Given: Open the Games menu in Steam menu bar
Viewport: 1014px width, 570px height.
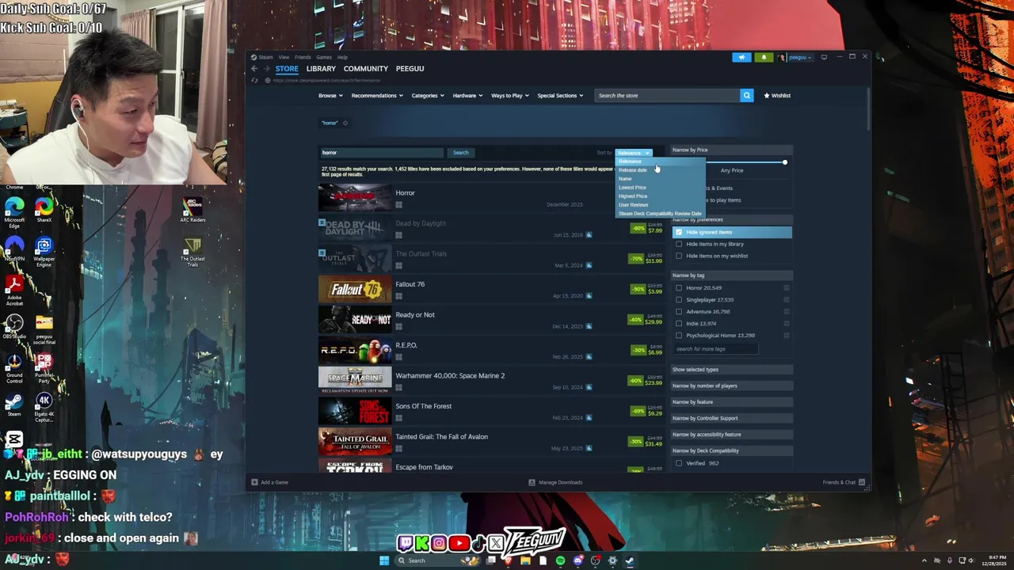Looking at the screenshot, I should pos(324,57).
